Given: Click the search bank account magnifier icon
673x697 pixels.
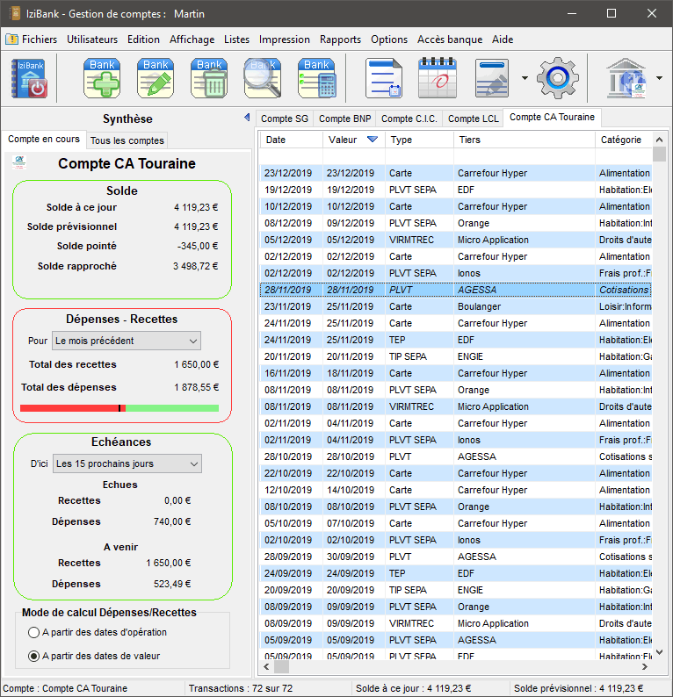Looking at the screenshot, I should [263, 78].
